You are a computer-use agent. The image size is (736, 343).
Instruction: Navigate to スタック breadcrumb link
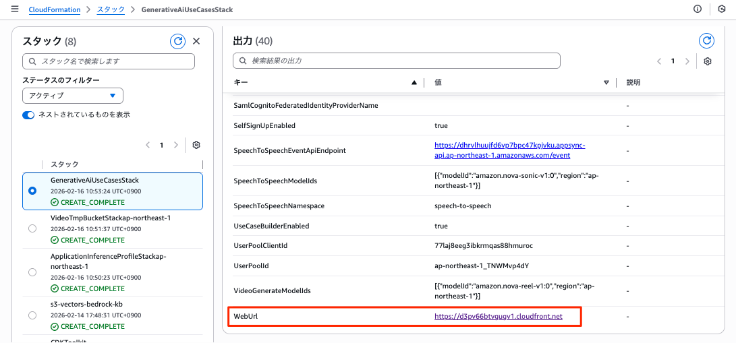pos(111,10)
